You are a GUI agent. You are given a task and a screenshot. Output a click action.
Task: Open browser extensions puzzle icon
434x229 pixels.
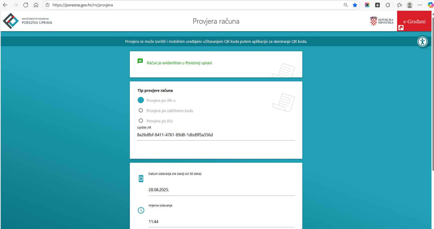point(388,5)
